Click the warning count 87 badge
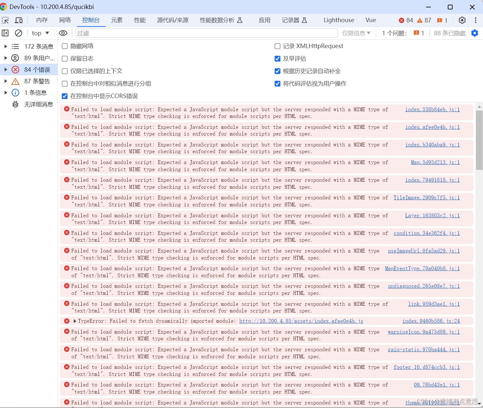The height and width of the screenshot is (408, 483). 424,20
